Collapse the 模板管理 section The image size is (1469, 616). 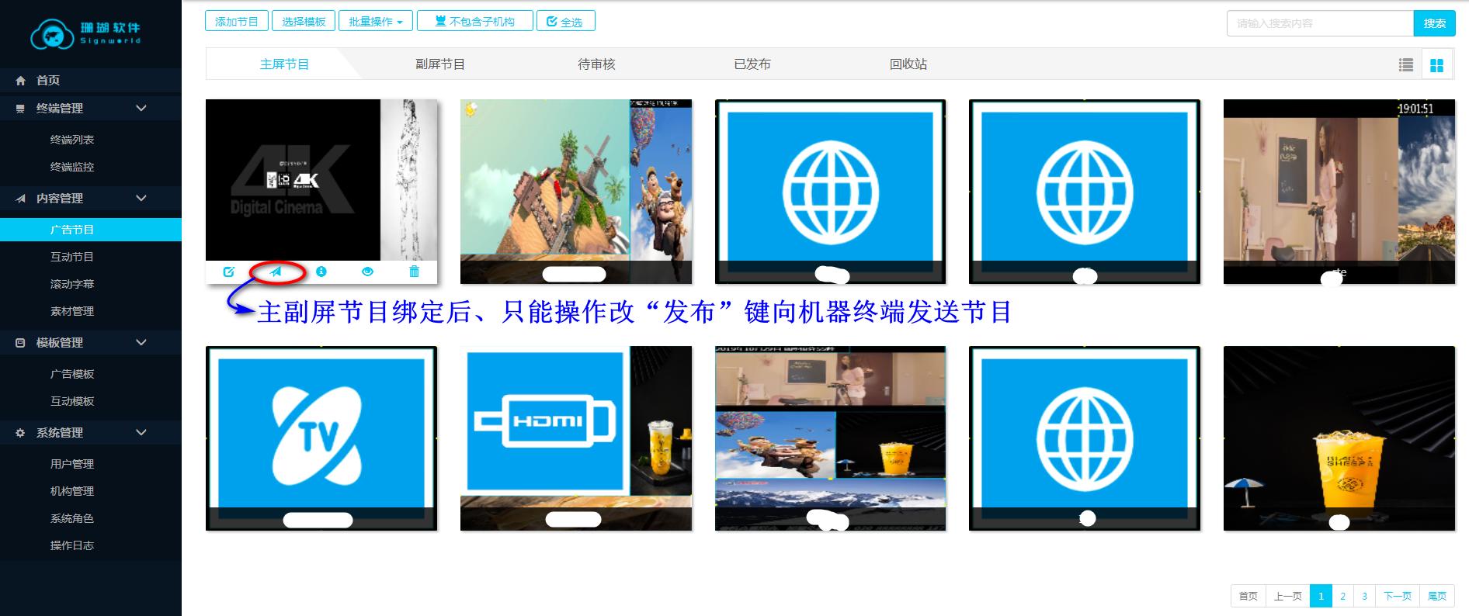[x=91, y=342]
